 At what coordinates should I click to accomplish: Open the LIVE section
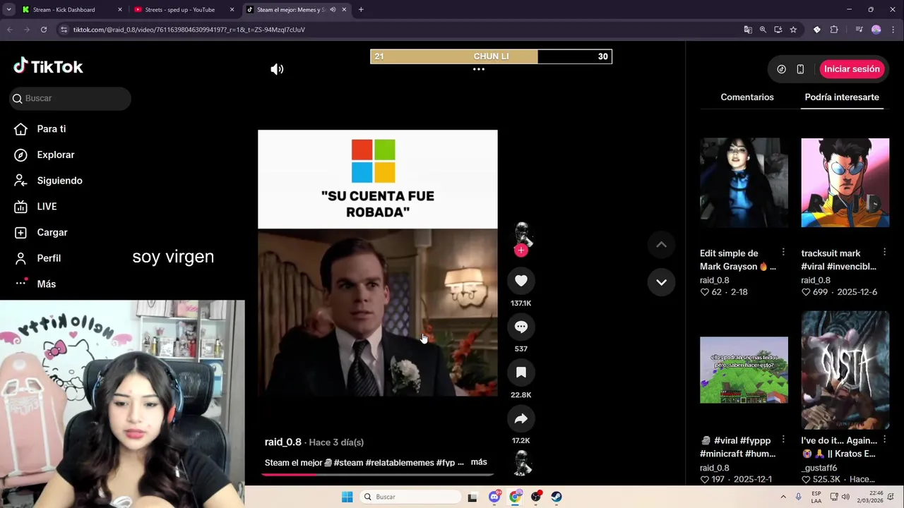(x=47, y=206)
